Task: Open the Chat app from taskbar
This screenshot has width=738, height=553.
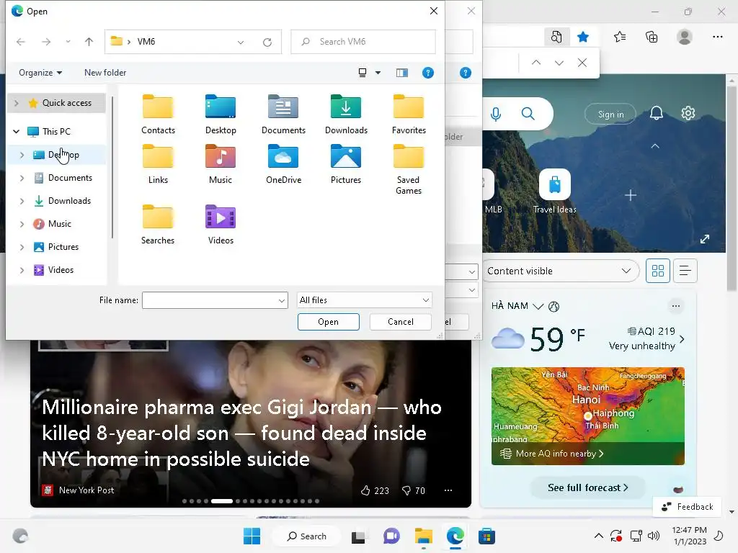Action: point(391,536)
